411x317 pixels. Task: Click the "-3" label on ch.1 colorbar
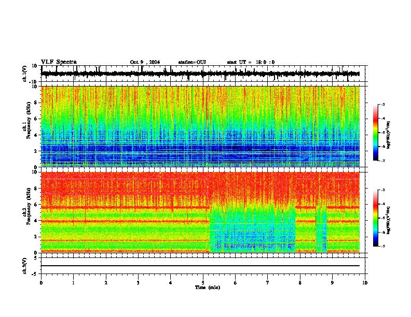coord(383,104)
